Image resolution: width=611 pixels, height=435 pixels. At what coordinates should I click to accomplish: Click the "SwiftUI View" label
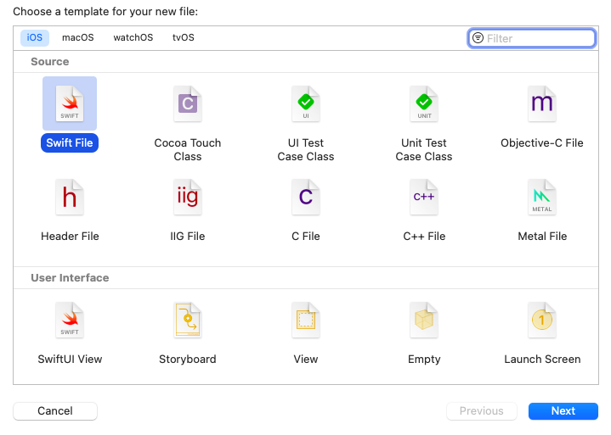click(70, 360)
